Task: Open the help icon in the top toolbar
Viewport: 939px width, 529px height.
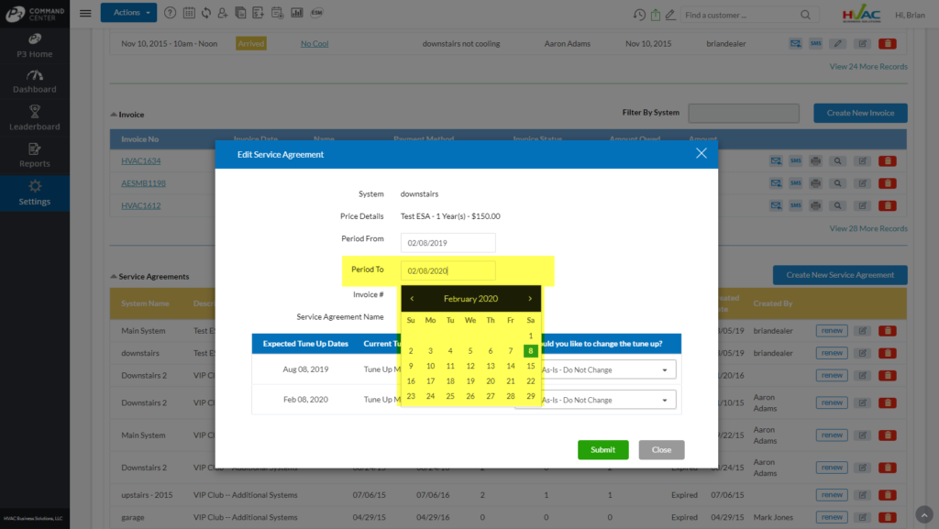Action: pyautogui.click(x=171, y=12)
